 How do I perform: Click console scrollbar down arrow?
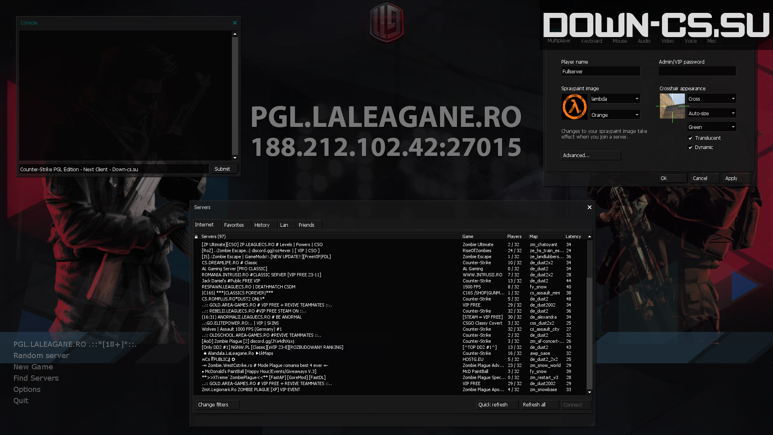(235, 158)
